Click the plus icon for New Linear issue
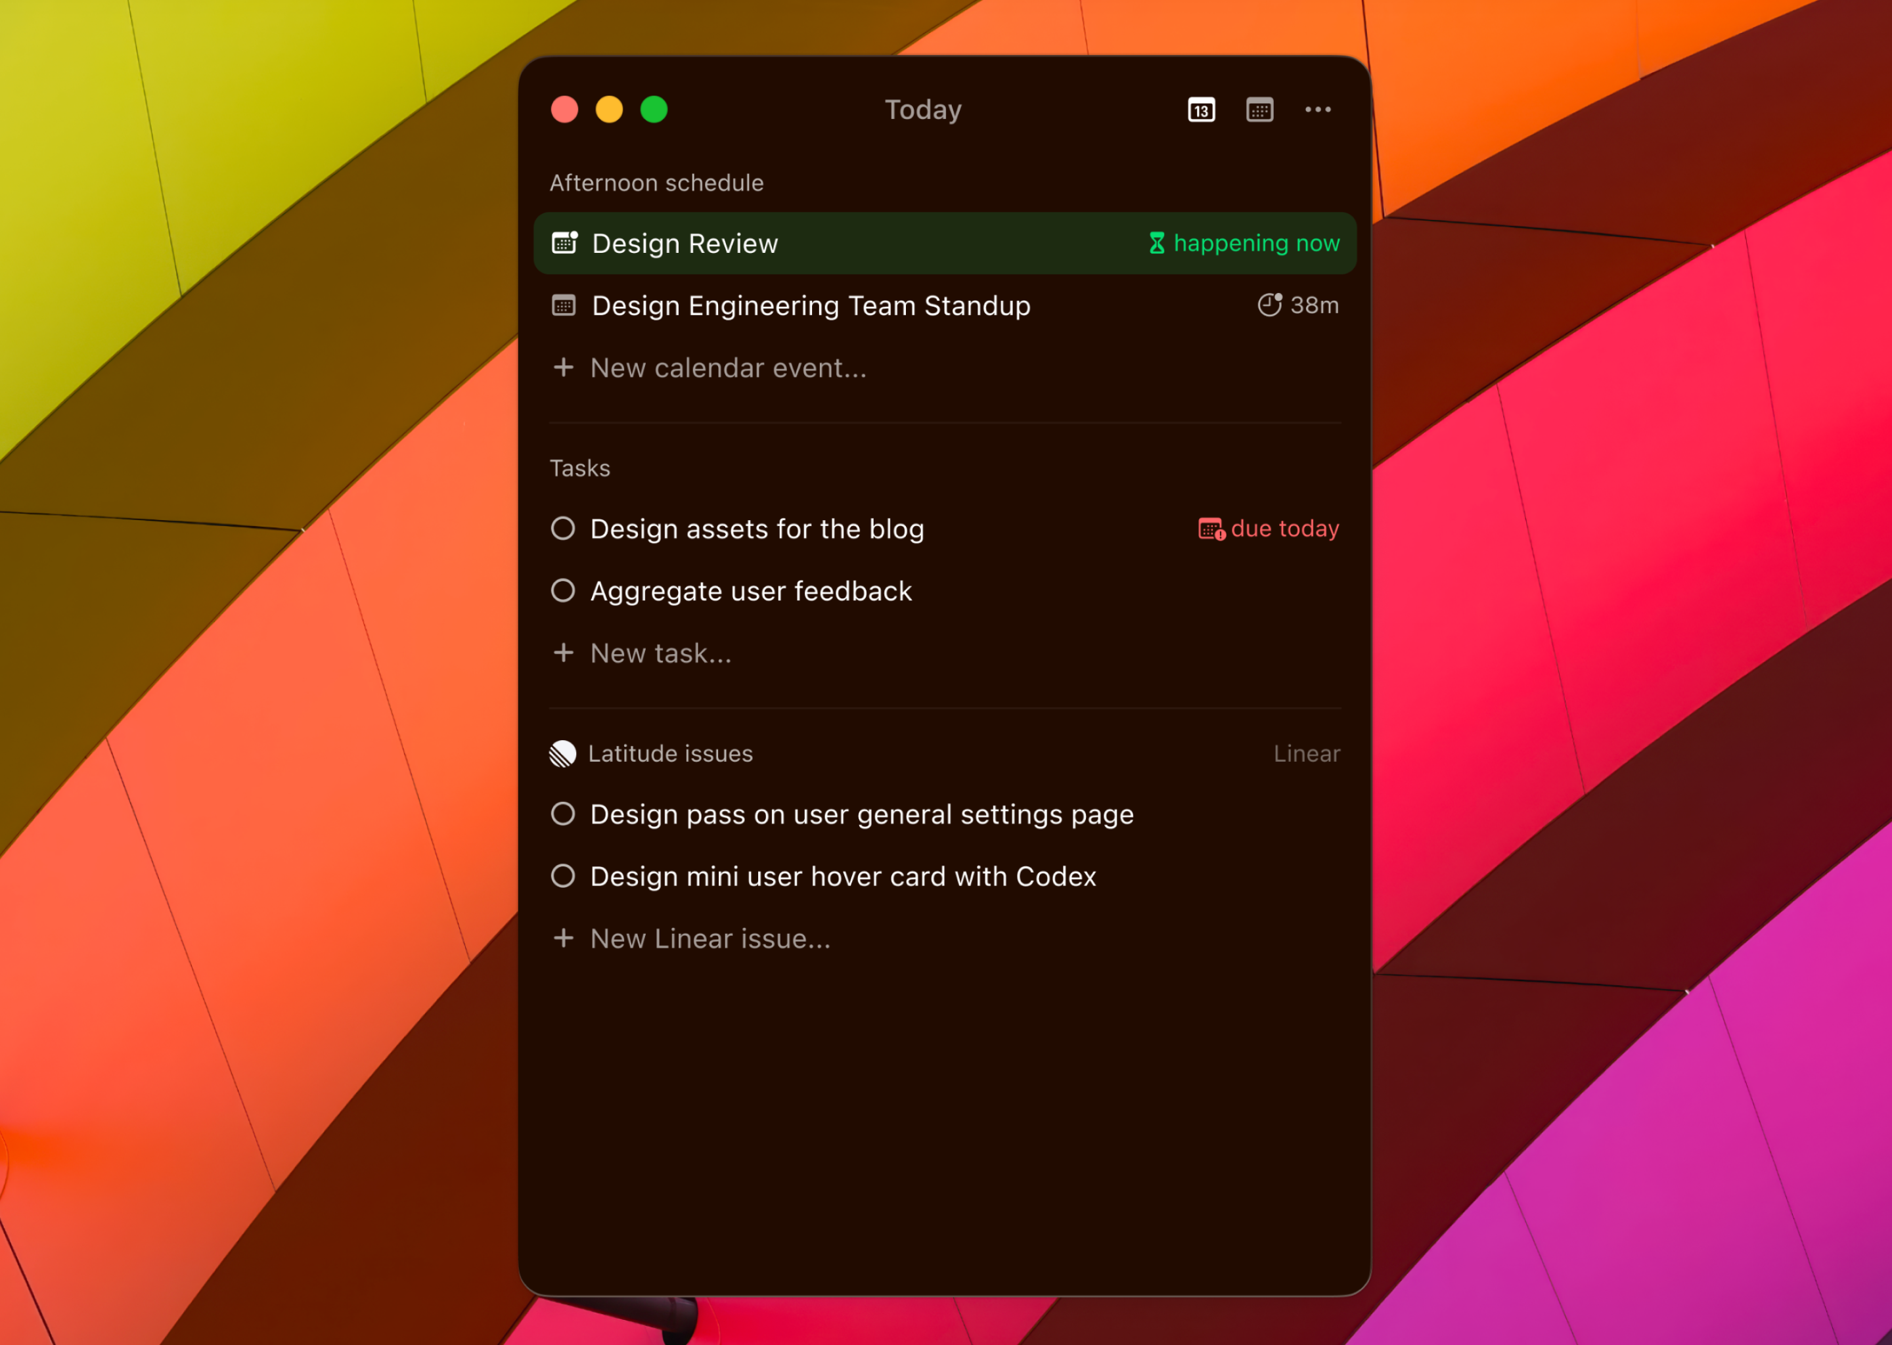 [x=563, y=938]
